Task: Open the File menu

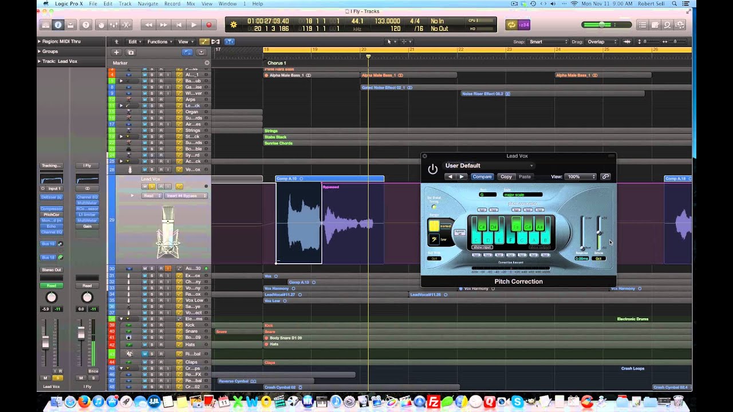Action: point(93,3)
